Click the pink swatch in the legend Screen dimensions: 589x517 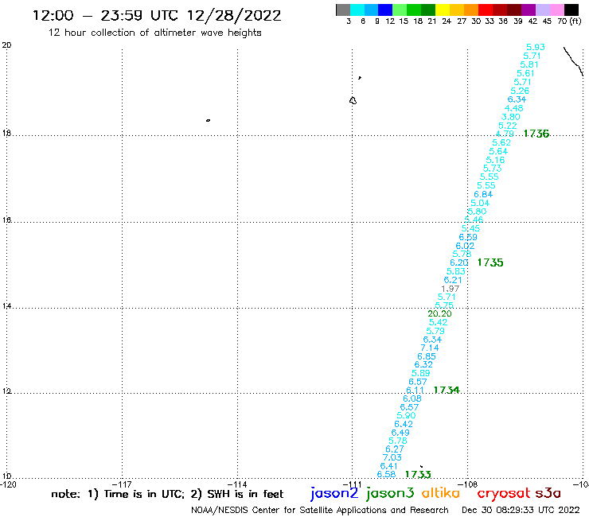pos(556,10)
